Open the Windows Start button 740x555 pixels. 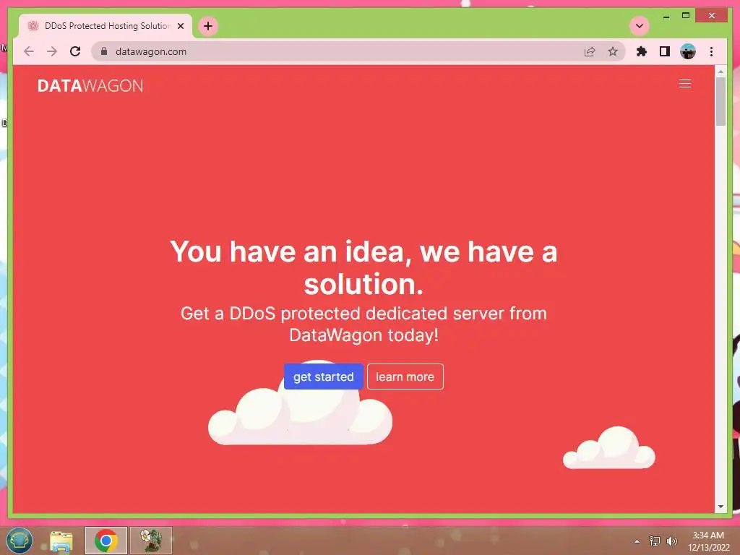point(20,541)
